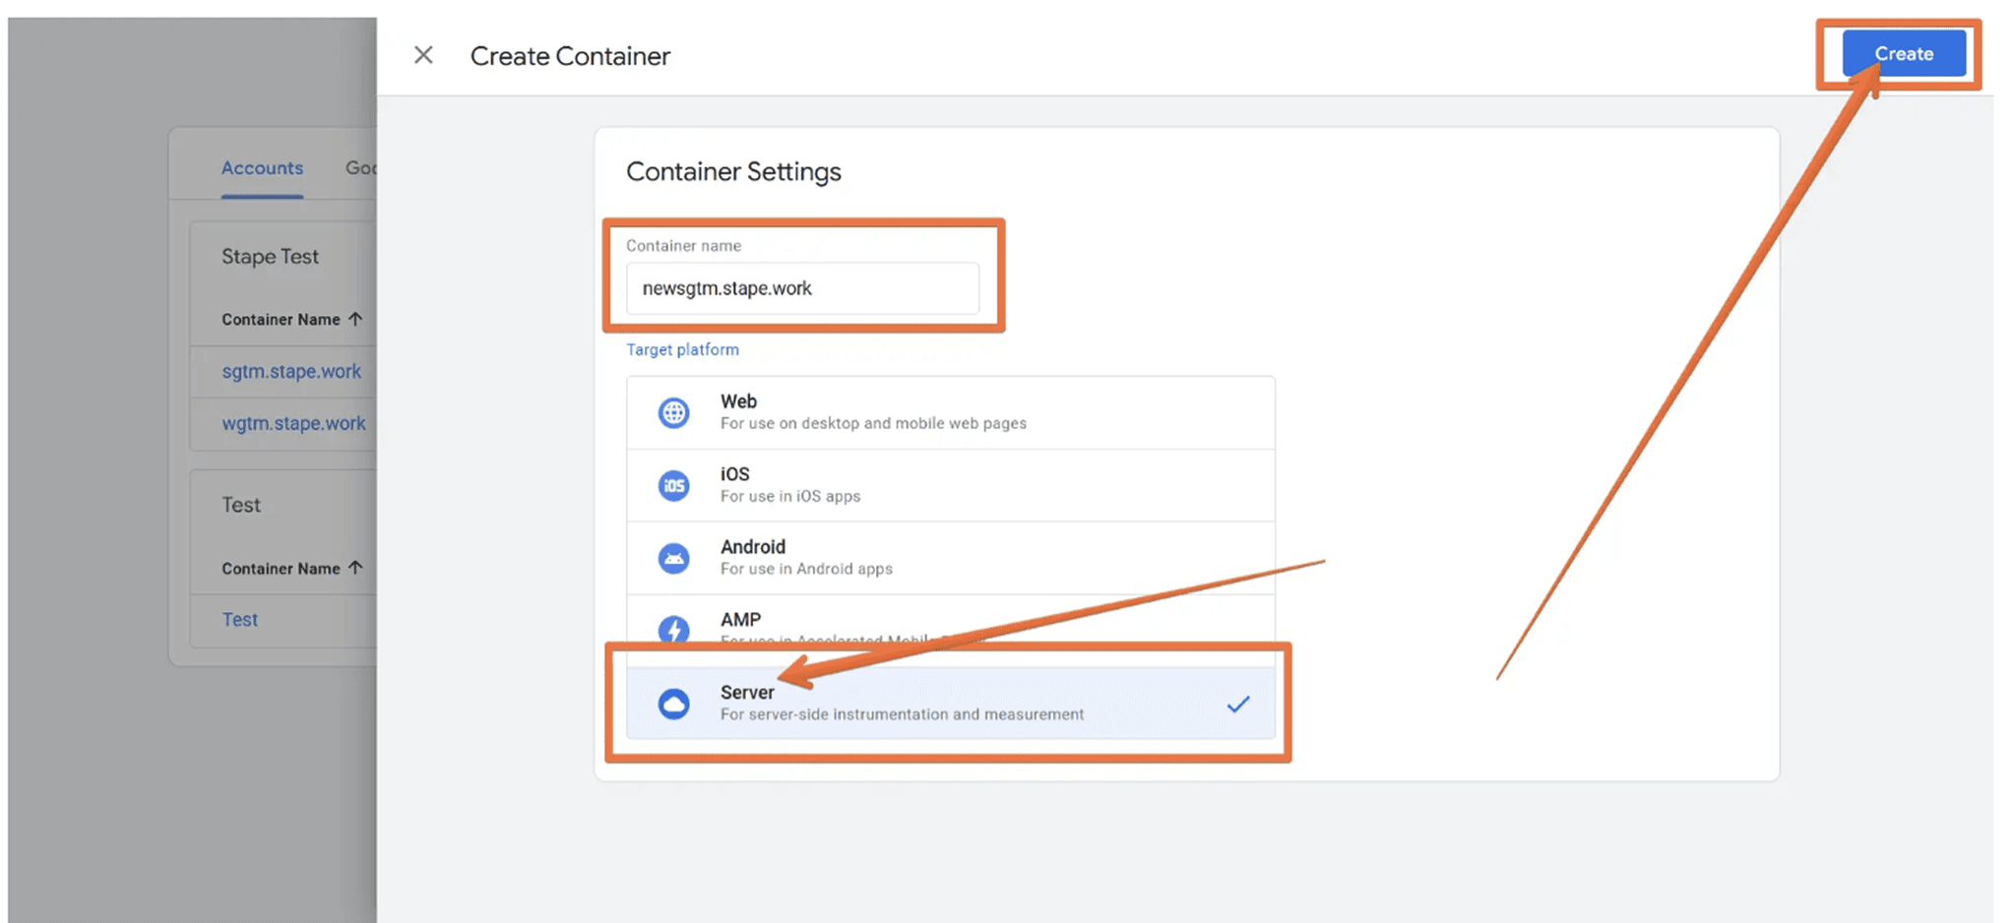2016x923 pixels.
Task: Select Server as the target platform
Action: pos(886,703)
